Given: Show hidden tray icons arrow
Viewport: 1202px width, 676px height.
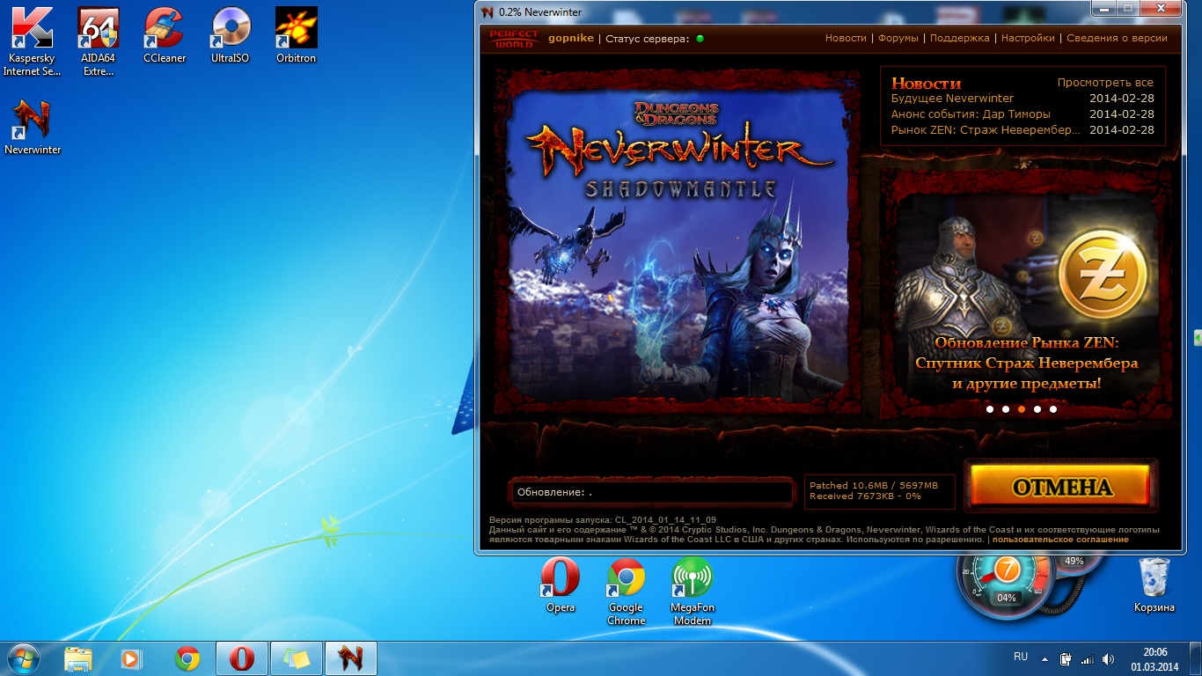Looking at the screenshot, I should tap(1044, 658).
